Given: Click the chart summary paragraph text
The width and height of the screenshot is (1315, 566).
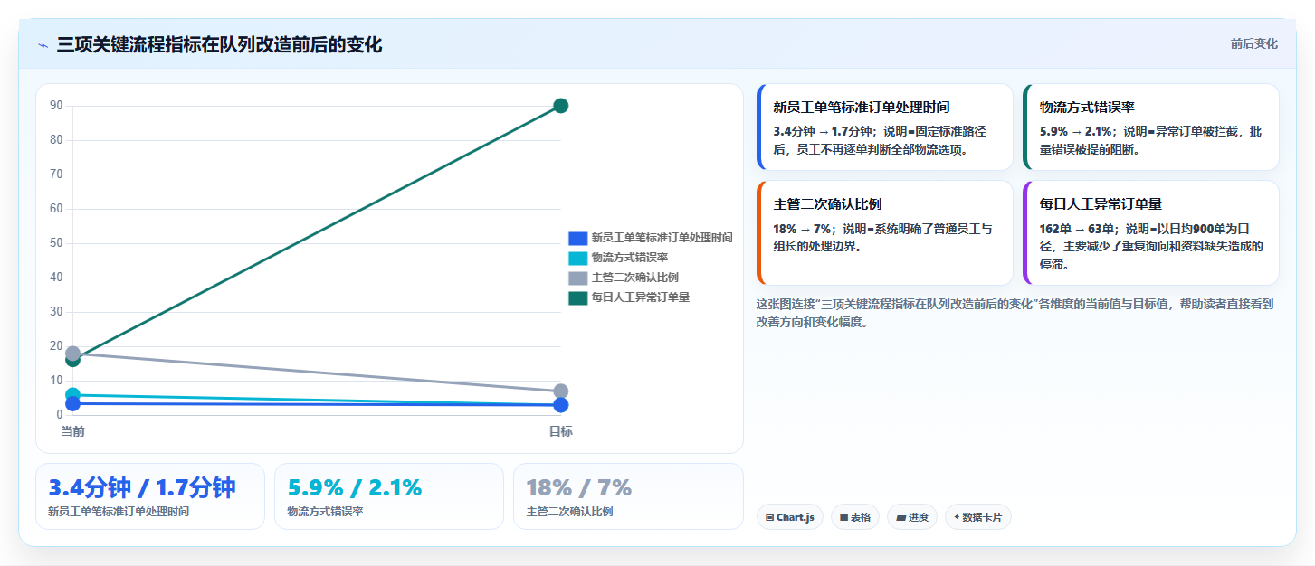Looking at the screenshot, I should click(1015, 313).
